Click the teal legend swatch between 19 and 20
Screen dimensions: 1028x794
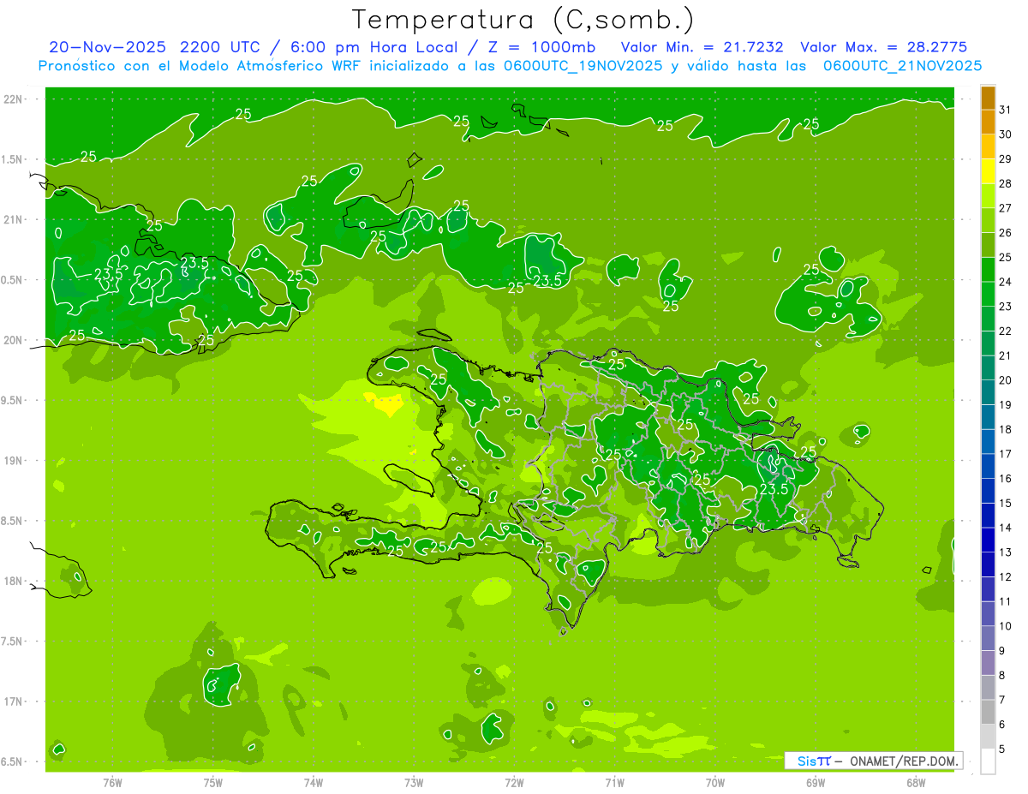[988, 392]
